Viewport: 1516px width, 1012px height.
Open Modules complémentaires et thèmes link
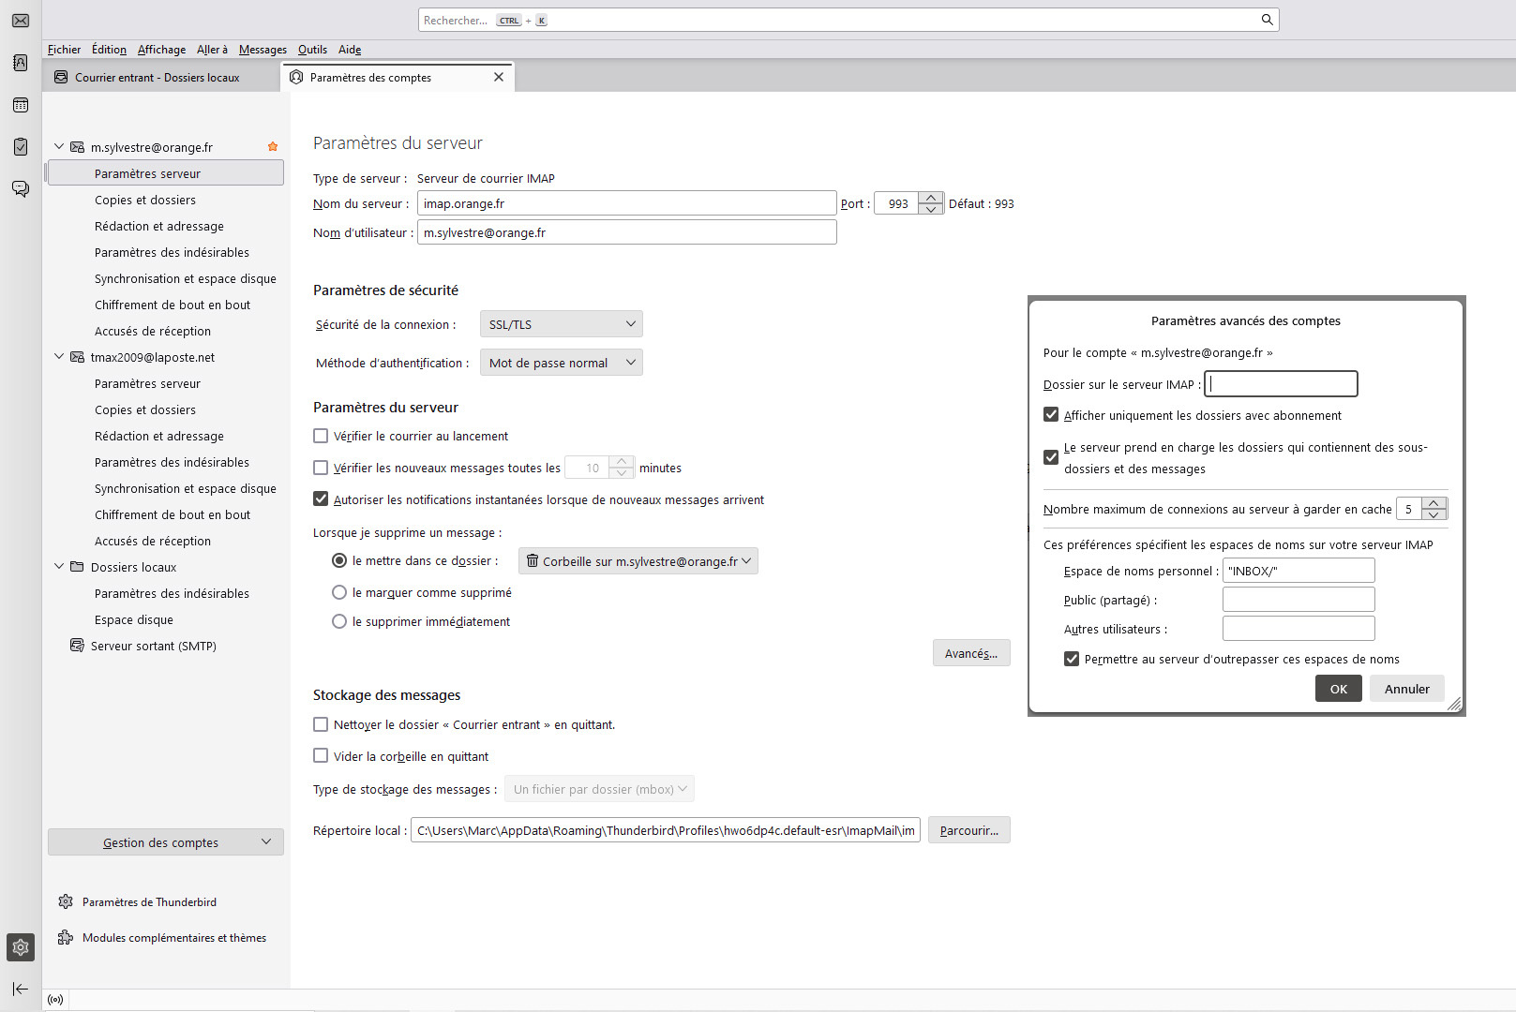pos(174,937)
